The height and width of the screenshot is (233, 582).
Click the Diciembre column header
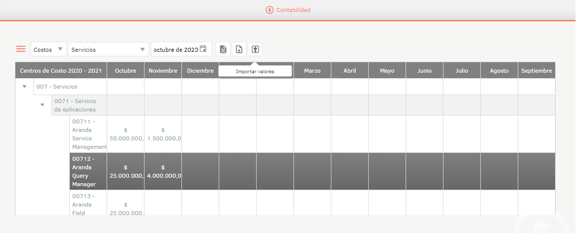pos(200,71)
